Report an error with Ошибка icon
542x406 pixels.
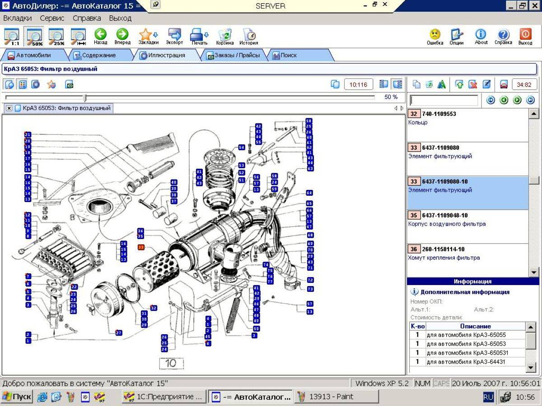point(435,37)
